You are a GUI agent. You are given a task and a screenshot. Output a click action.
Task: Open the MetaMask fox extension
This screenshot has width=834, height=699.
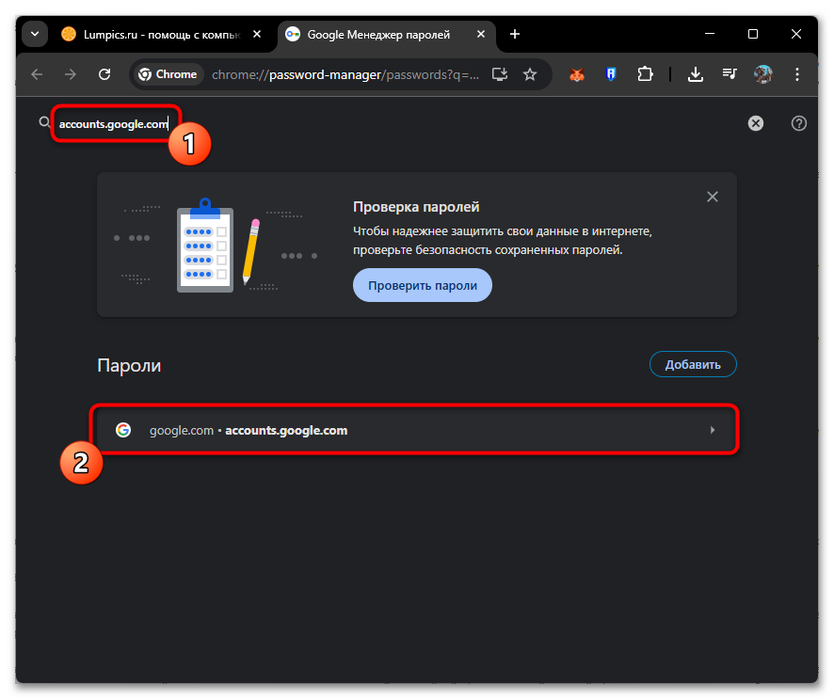point(577,74)
